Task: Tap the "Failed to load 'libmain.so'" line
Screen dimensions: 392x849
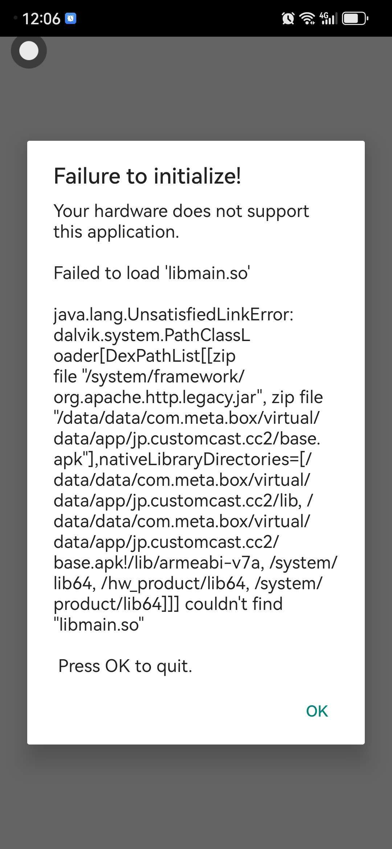Action: click(151, 273)
